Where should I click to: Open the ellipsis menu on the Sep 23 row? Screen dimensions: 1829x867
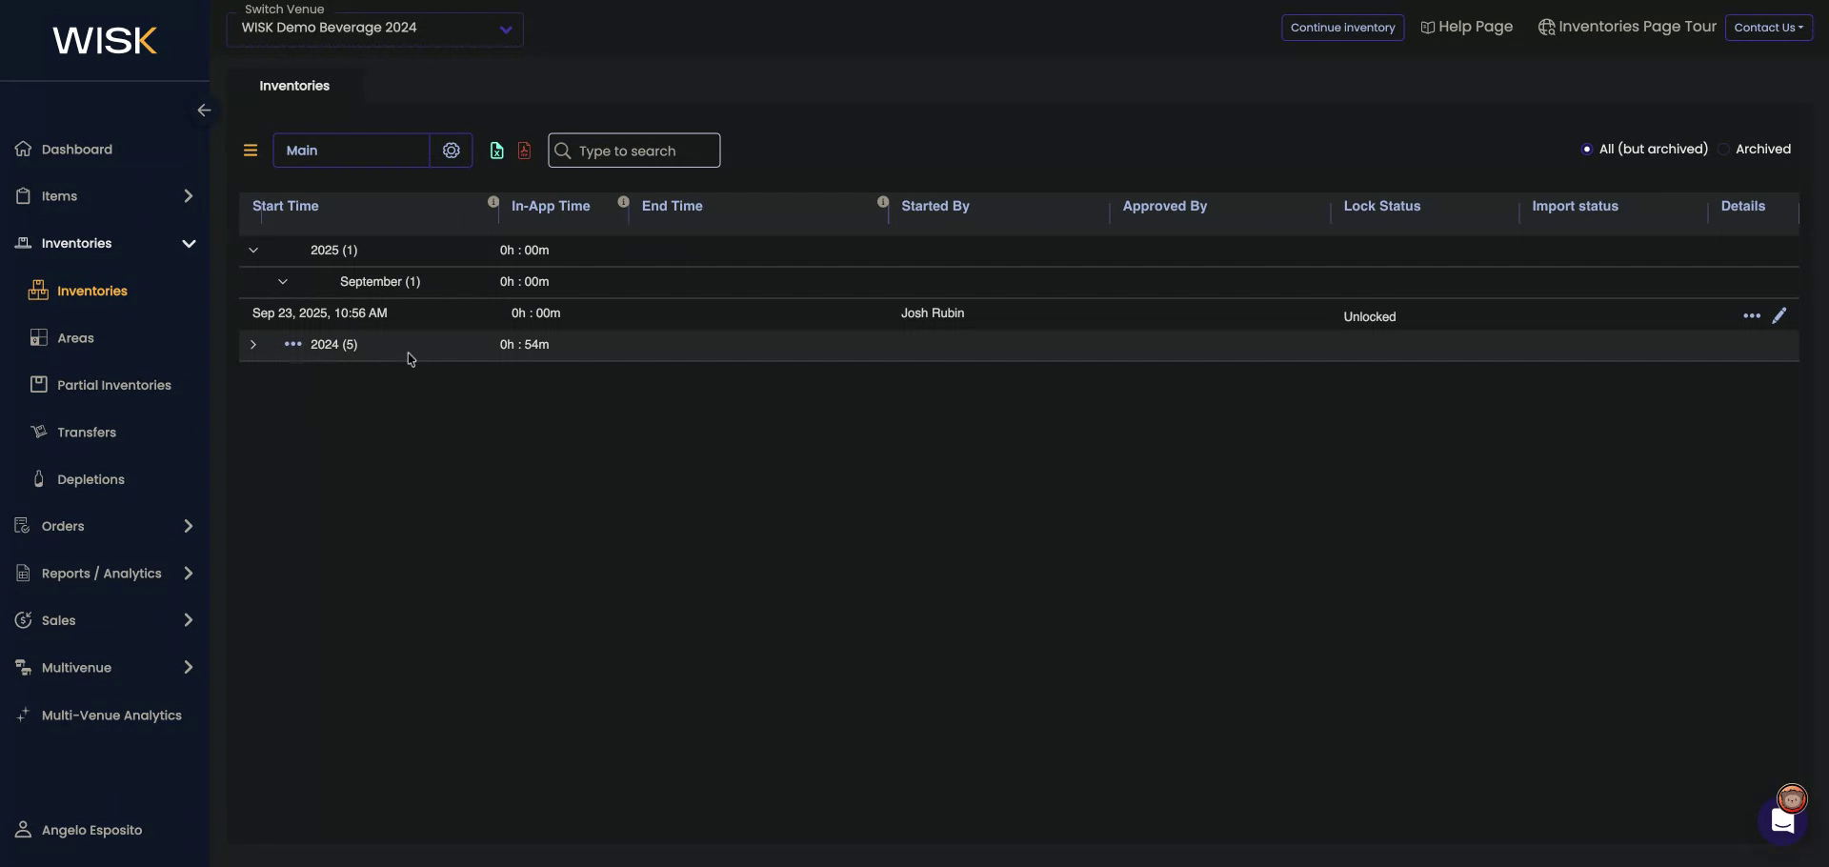click(x=1752, y=315)
